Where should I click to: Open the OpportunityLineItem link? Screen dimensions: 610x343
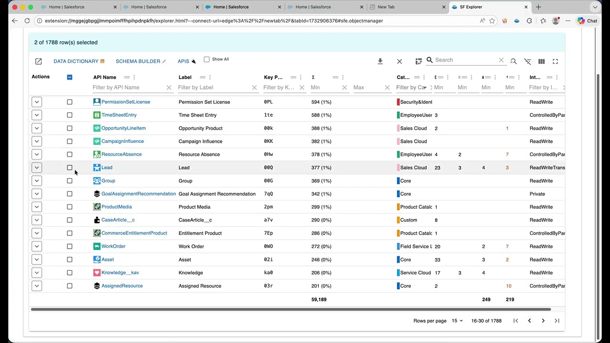pos(123,128)
